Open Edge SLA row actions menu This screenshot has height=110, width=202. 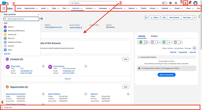128,94
